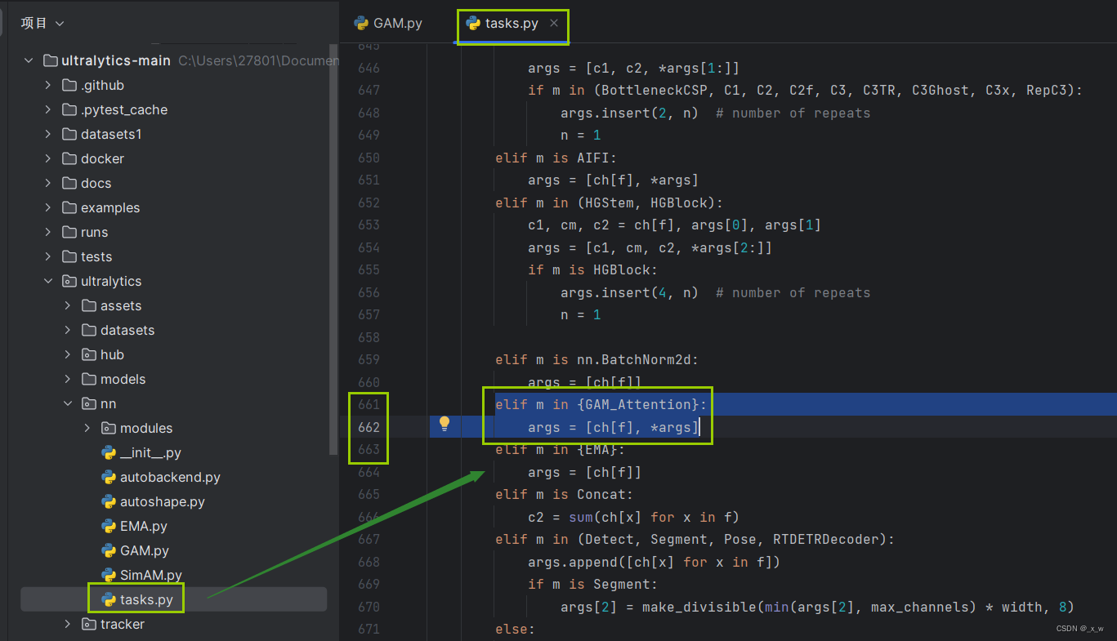Click the __init__.py Python file icon
Screen dimensions: 1117x641
click(x=109, y=452)
